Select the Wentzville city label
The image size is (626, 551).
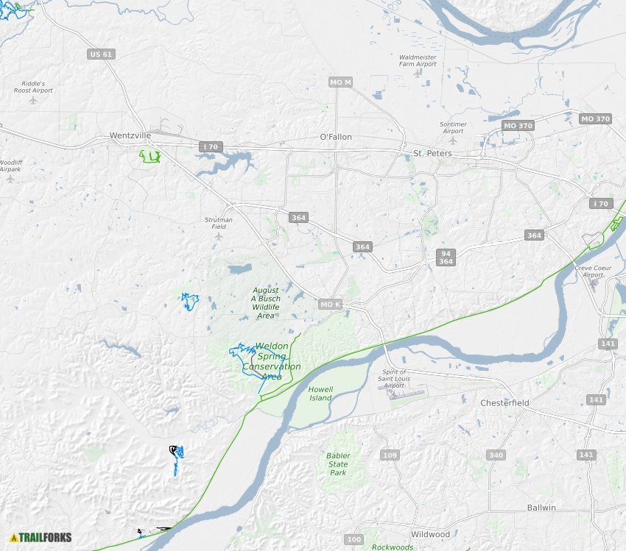pyautogui.click(x=130, y=135)
